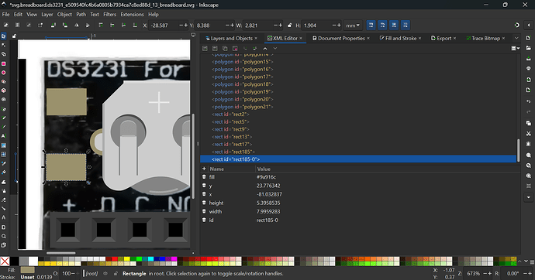Open the XML panel options dropdown
The width and height of the screenshot is (535, 280).
pos(515,48)
